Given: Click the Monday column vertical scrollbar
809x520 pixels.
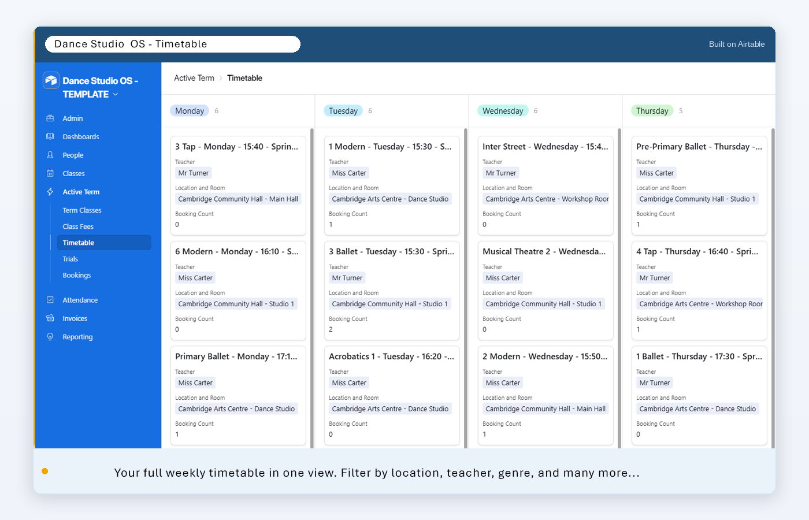Looking at the screenshot, I should click(312, 288).
